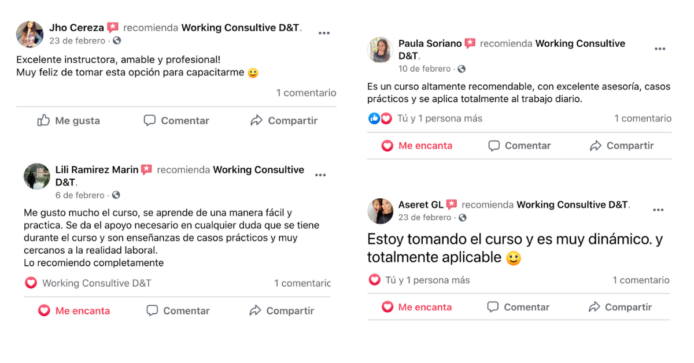The height and width of the screenshot is (363, 694).
Task: Open the three-dot menu on Aseret GL's post
Action: 658,210
